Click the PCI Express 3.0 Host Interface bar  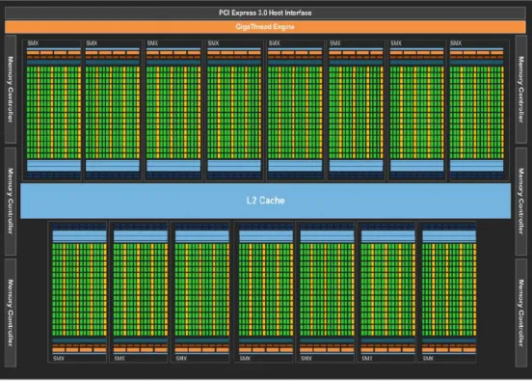tap(265, 13)
